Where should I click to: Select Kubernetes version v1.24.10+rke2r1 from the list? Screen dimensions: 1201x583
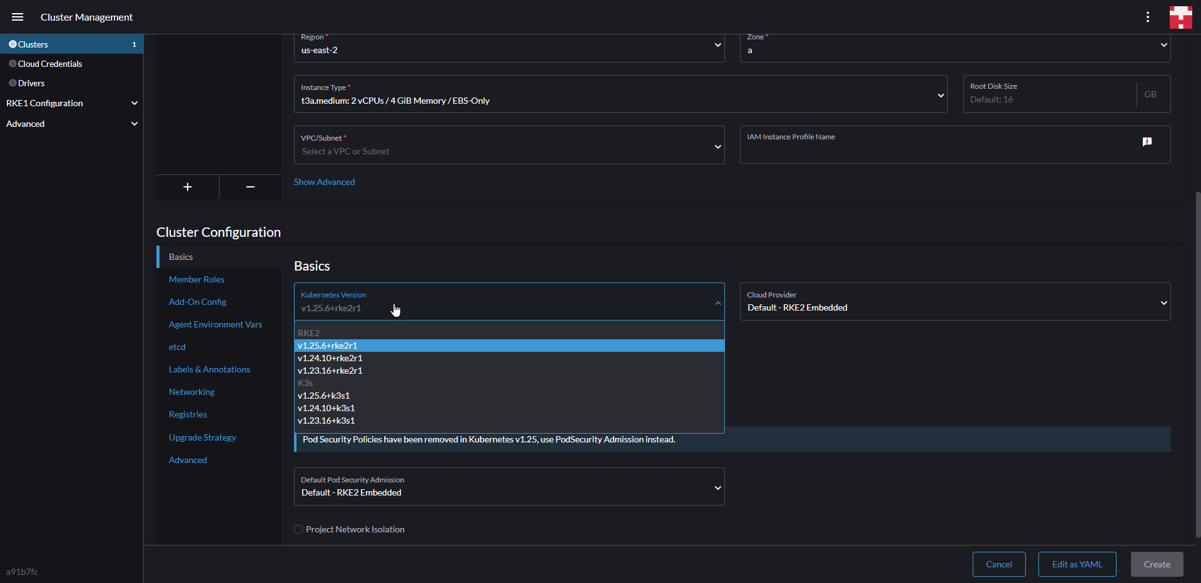tap(330, 358)
